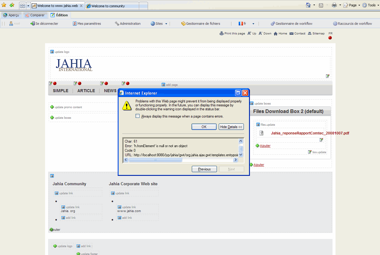Click the Print this page link
The width and height of the screenshot is (380, 255).
point(232,34)
